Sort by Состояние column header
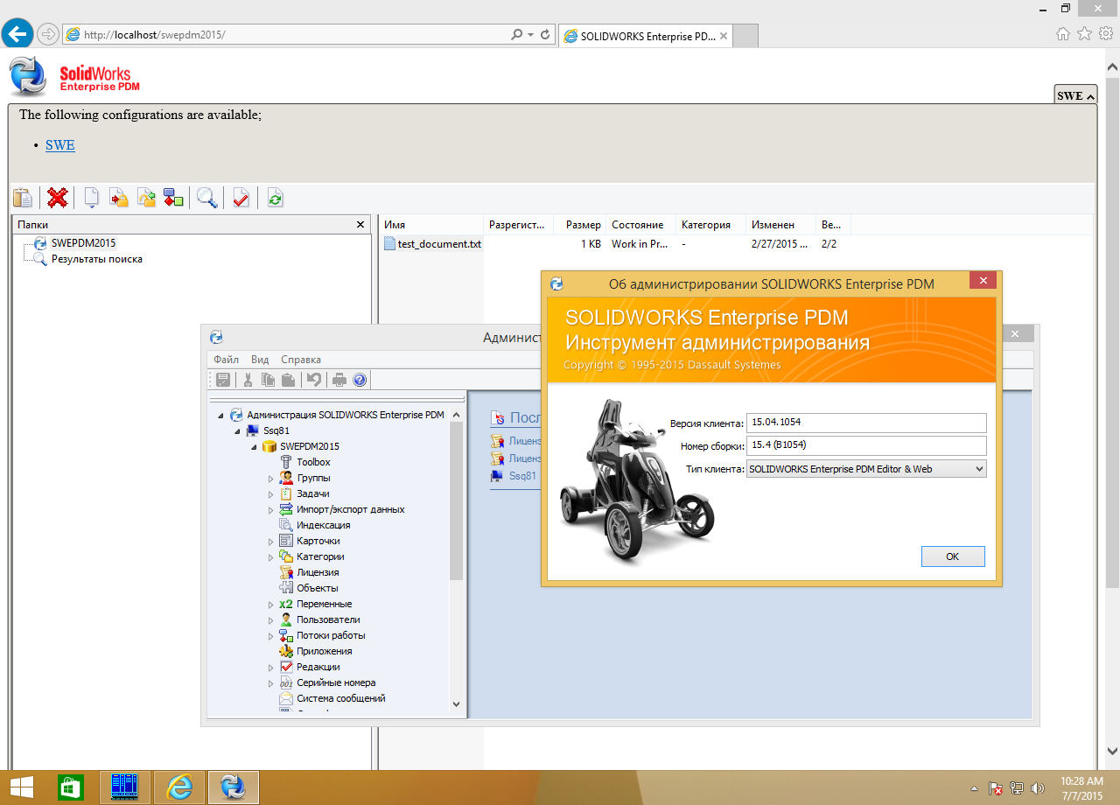 pyautogui.click(x=640, y=225)
